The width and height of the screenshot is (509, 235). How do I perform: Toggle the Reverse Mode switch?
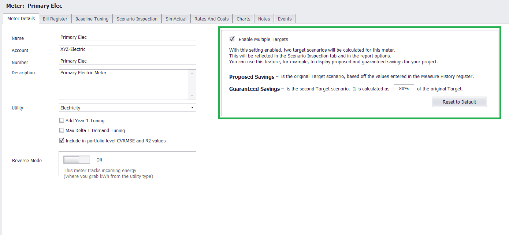(77, 160)
